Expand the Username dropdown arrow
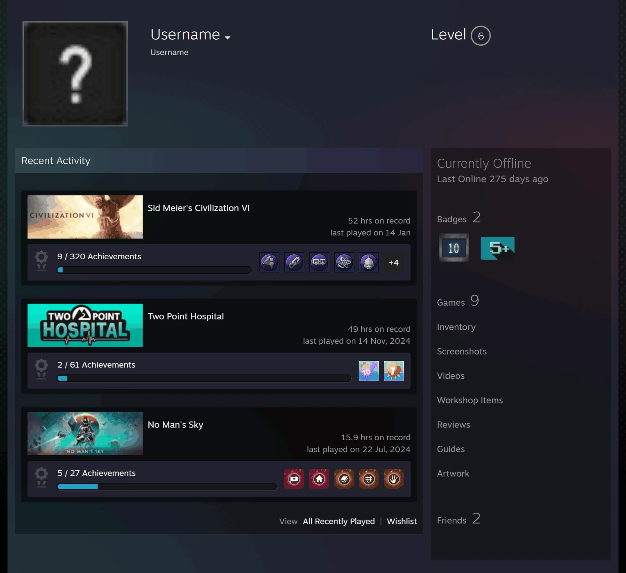 point(228,38)
